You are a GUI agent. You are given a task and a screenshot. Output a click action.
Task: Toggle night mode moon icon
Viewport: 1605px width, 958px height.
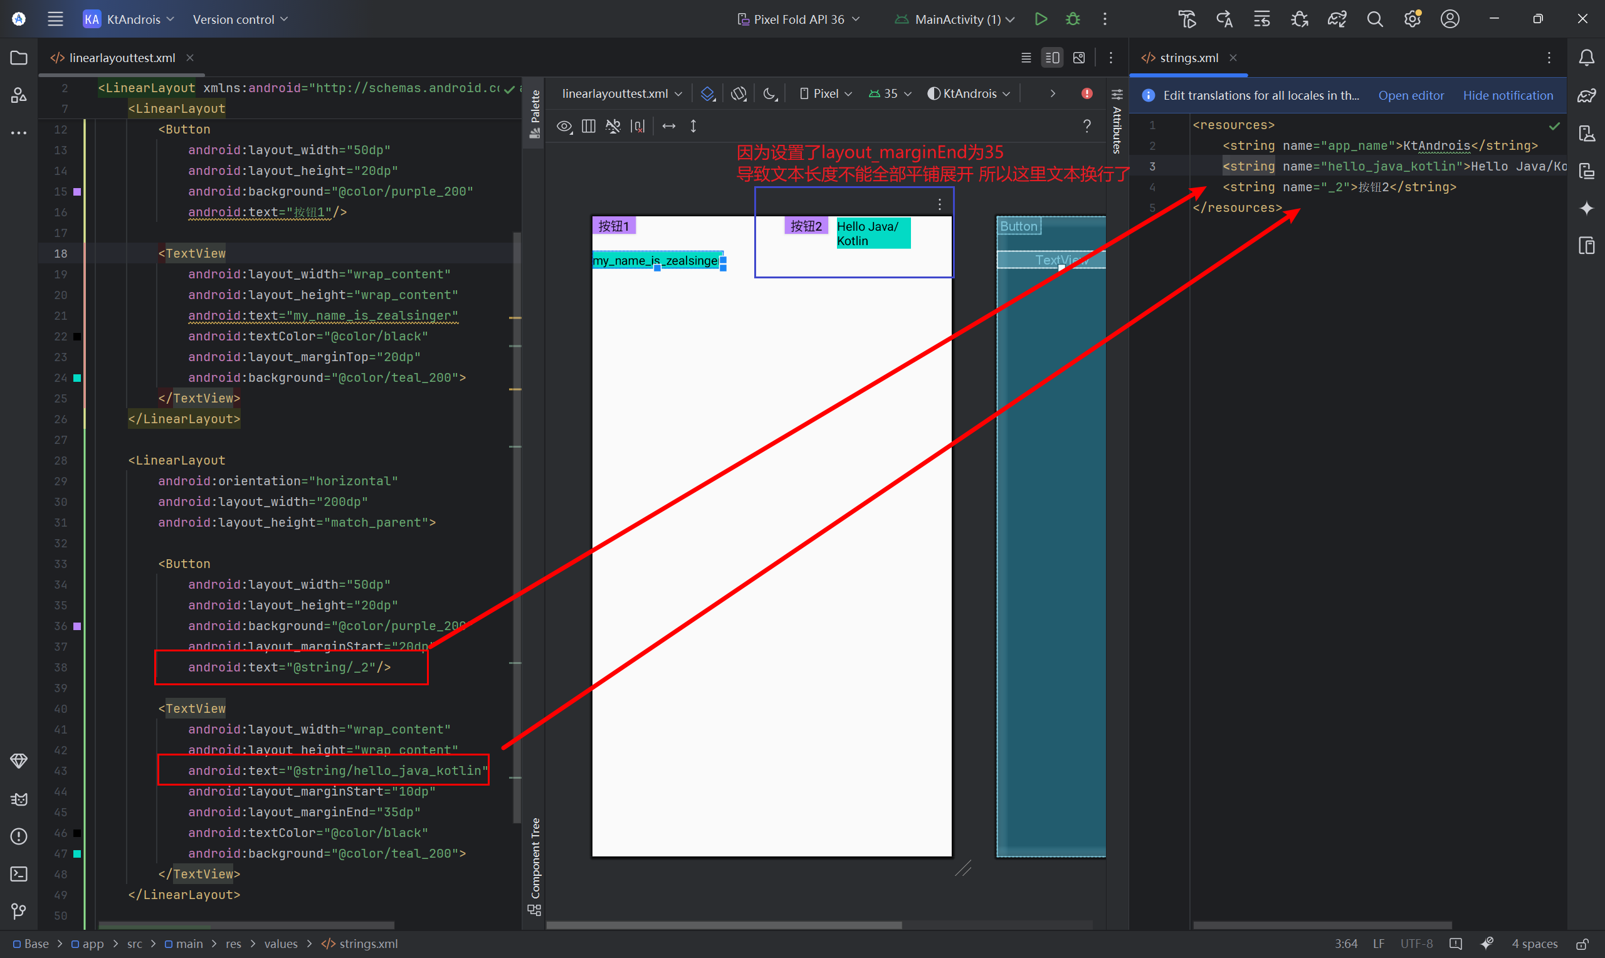[x=770, y=94]
